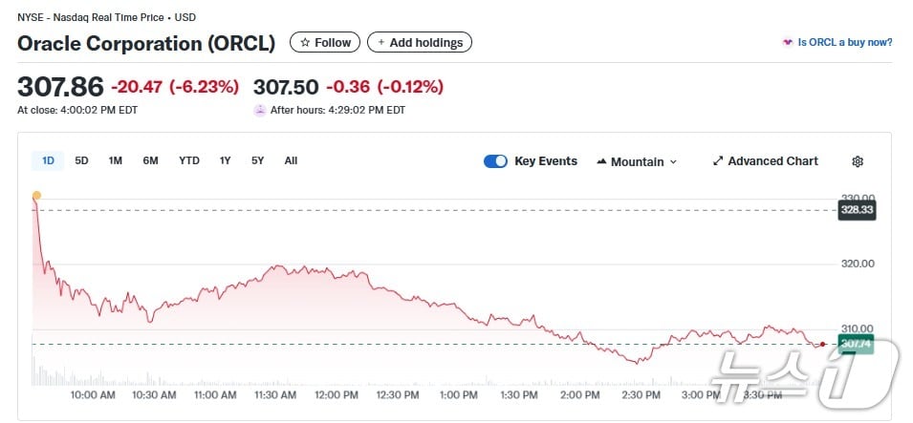Click the after hours moon icon

click(259, 110)
